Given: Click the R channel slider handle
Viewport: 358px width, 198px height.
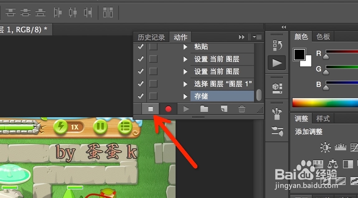Looking at the screenshot, I should click(x=326, y=56).
